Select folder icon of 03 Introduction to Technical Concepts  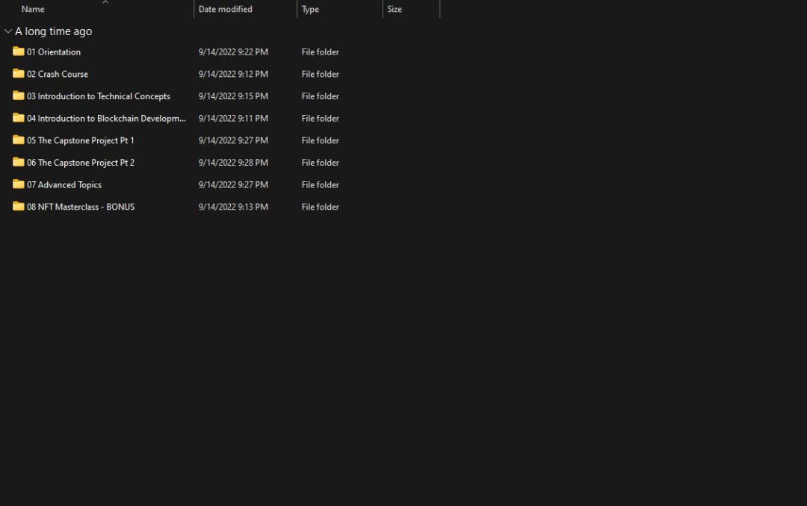tap(19, 96)
